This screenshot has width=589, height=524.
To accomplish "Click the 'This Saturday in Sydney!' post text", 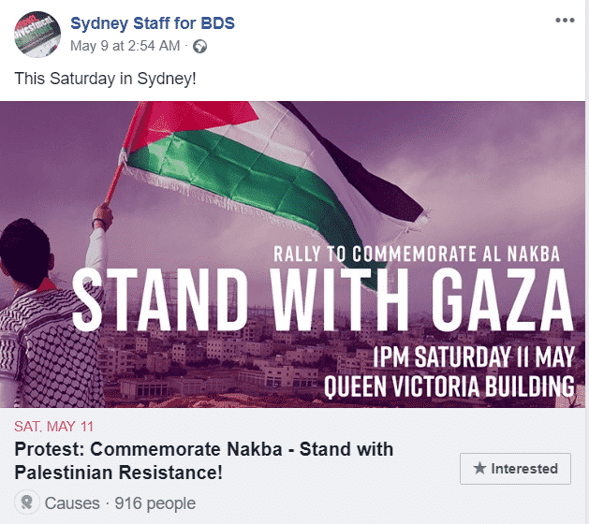I will point(106,79).
